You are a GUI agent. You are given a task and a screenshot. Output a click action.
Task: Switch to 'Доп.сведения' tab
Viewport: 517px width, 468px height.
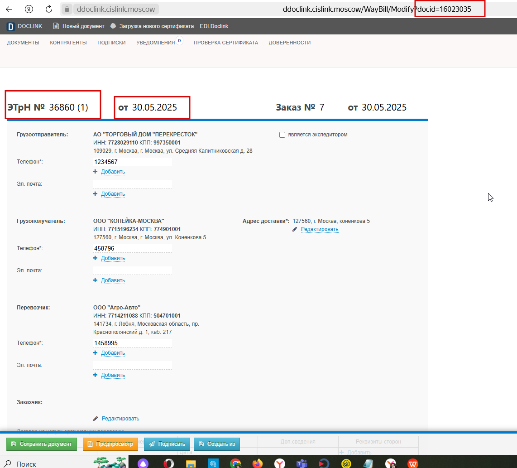coord(298,442)
